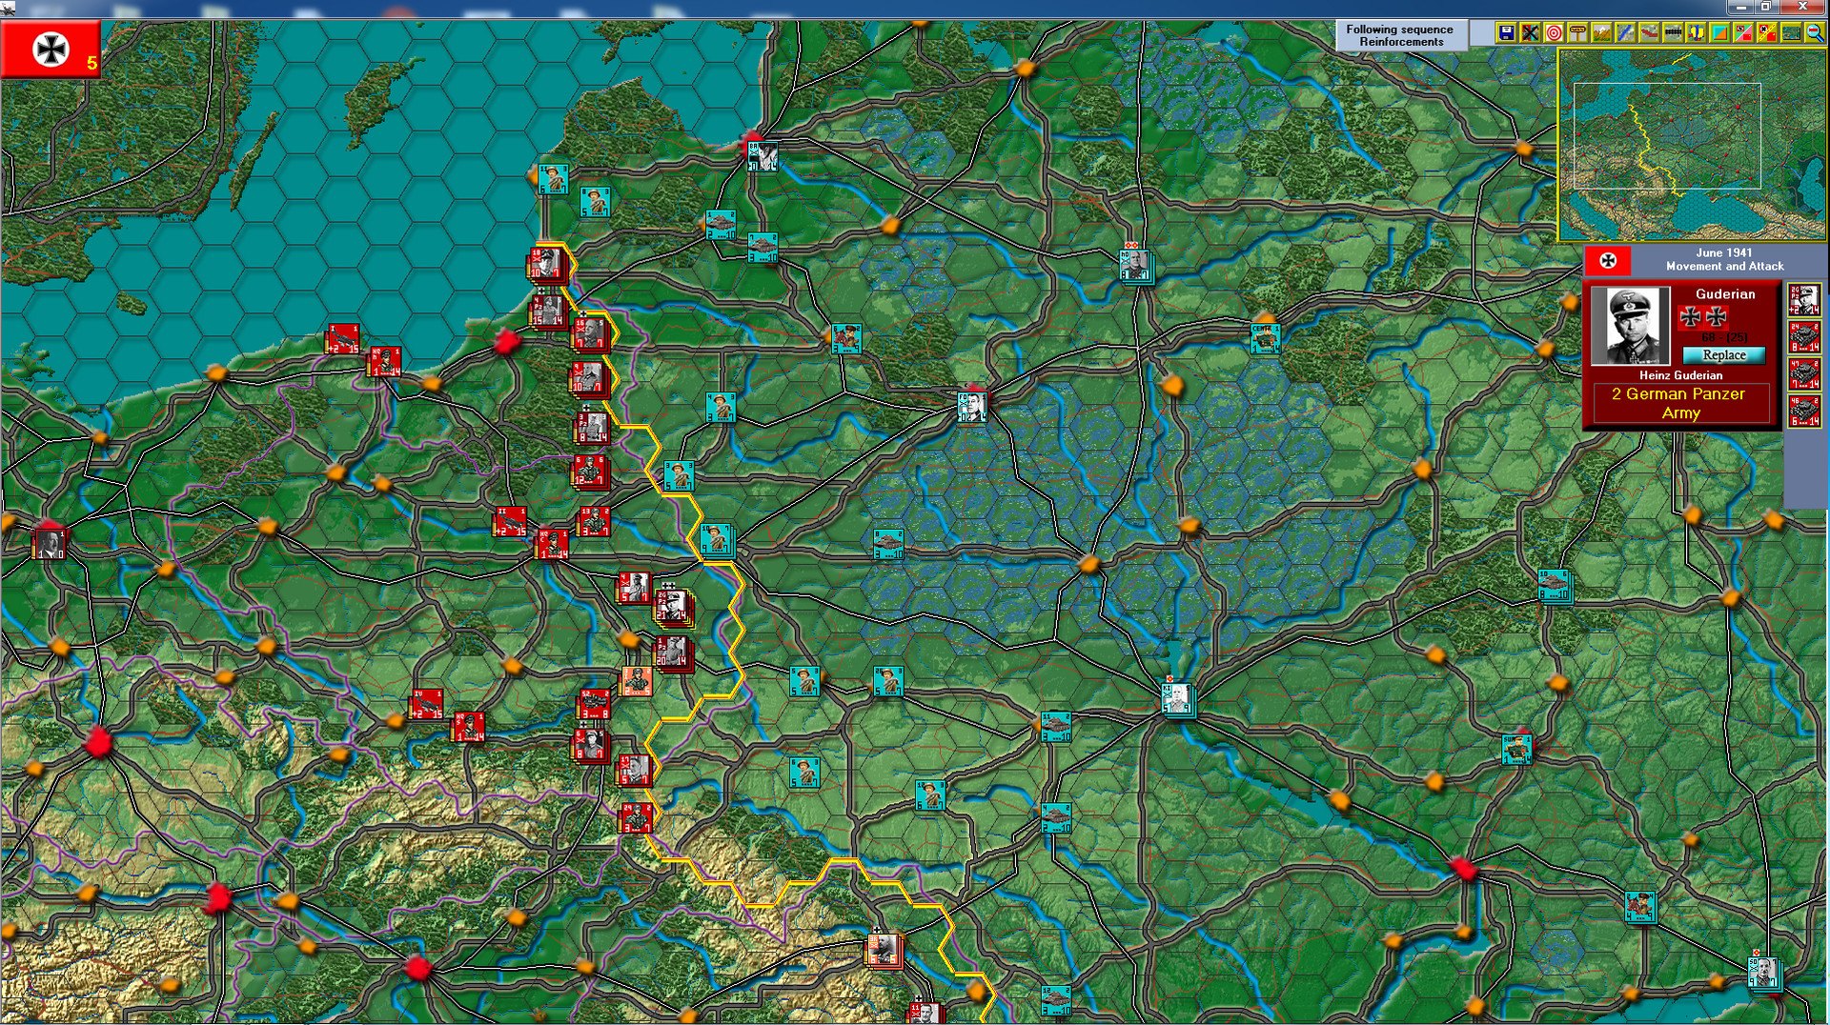Select the red arrow movement icon
The height and width of the screenshot is (1025, 1830).
pyautogui.click(x=1648, y=33)
